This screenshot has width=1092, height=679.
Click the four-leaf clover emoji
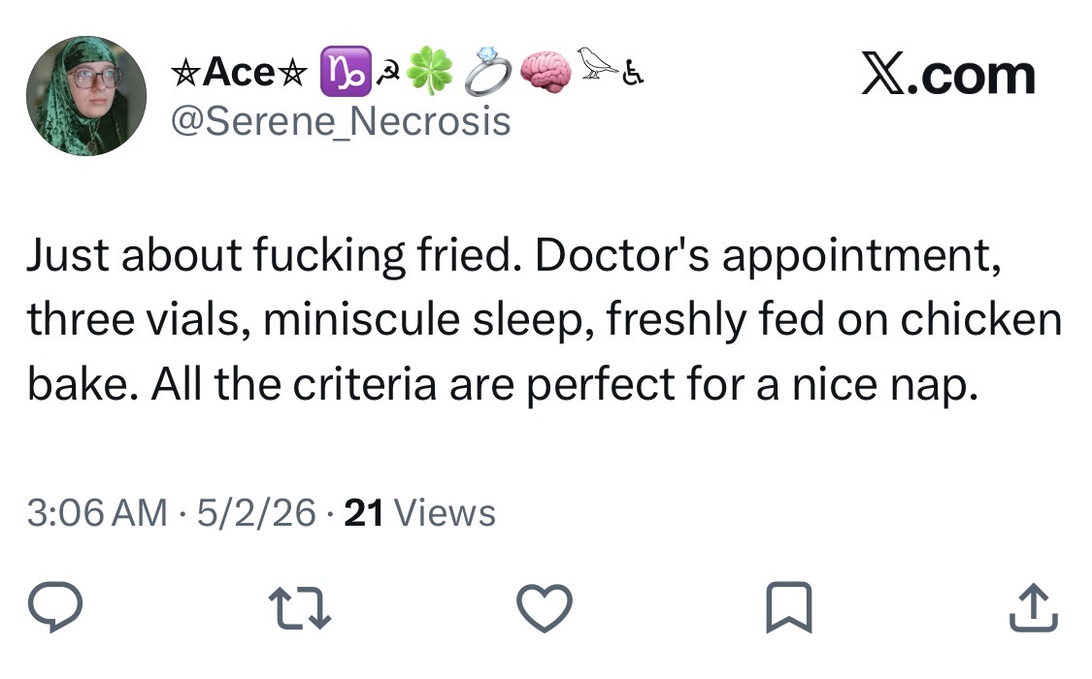[x=430, y=71]
